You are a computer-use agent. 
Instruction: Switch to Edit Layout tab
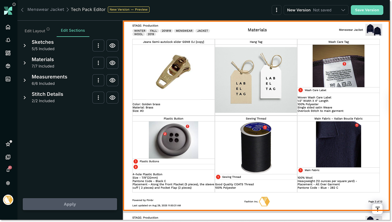35,31
